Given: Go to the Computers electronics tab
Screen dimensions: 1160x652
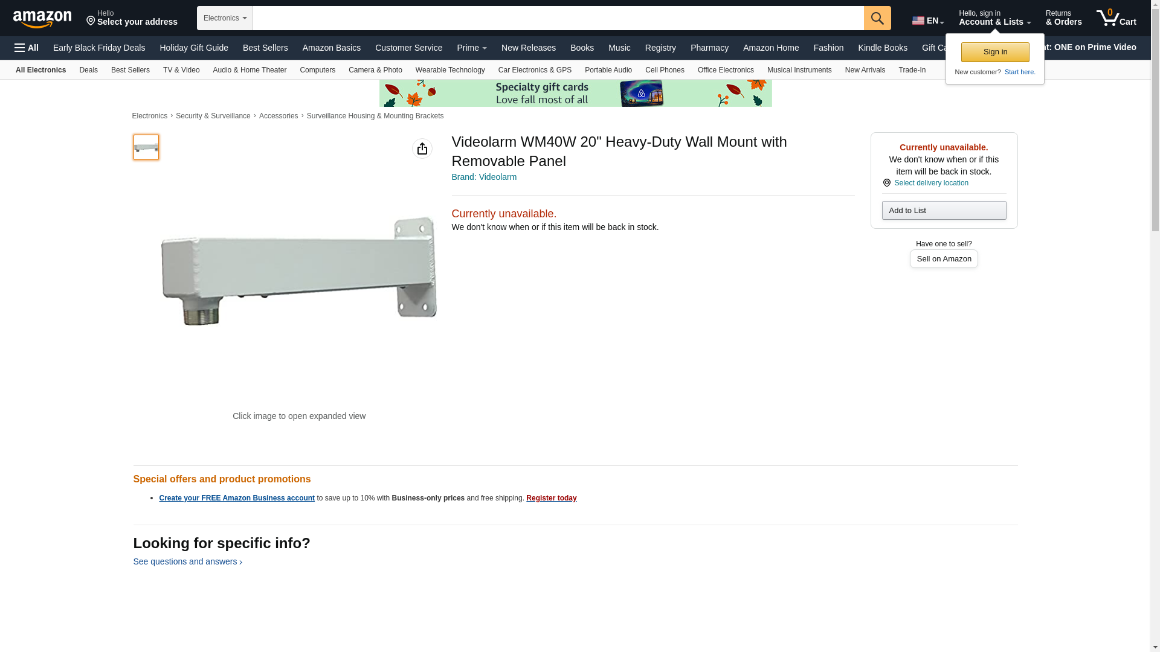Looking at the screenshot, I should 317,70.
